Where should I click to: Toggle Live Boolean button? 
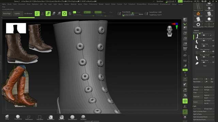(x=28, y=14)
